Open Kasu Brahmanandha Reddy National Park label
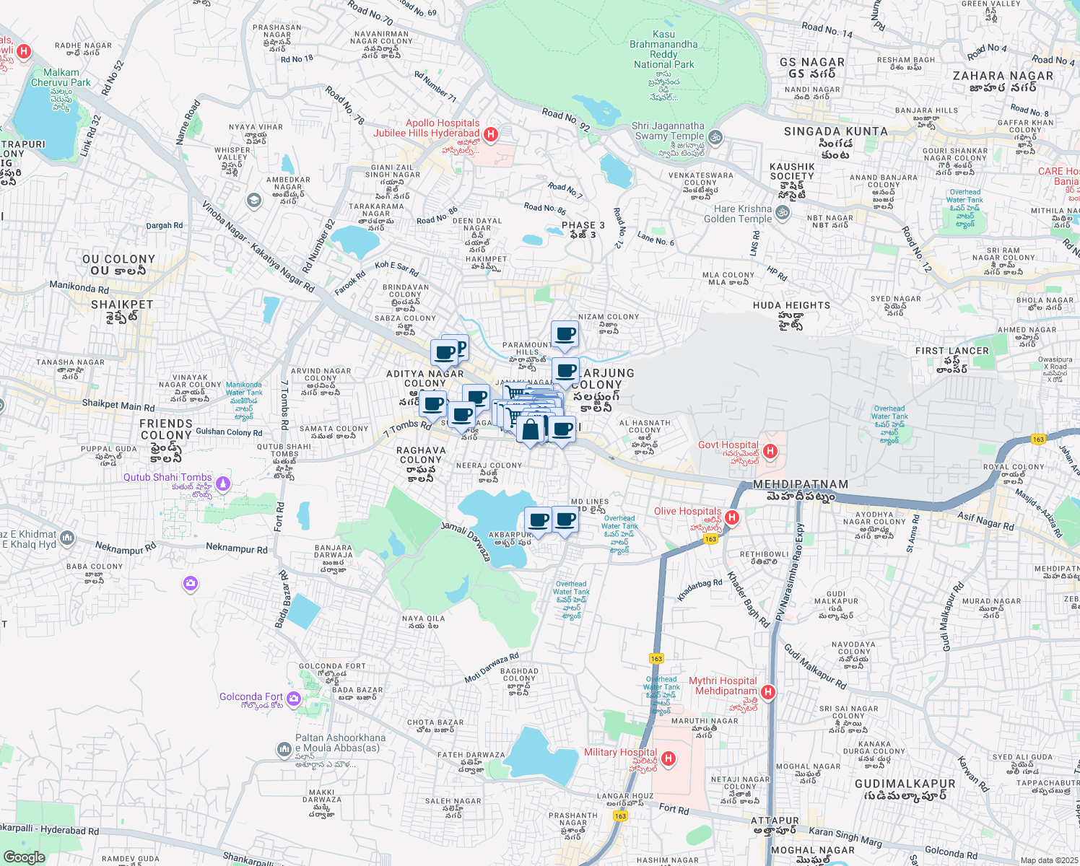The width and height of the screenshot is (1080, 866). tap(663, 49)
